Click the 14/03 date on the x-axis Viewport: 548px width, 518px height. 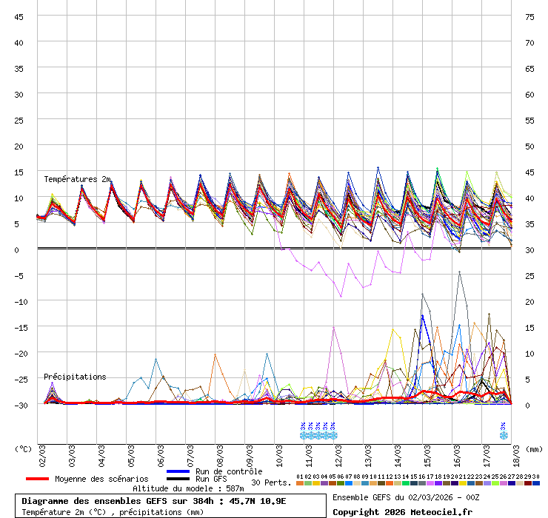tap(398, 454)
